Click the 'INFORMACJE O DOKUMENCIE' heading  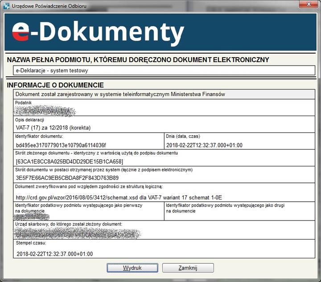[55, 85]
